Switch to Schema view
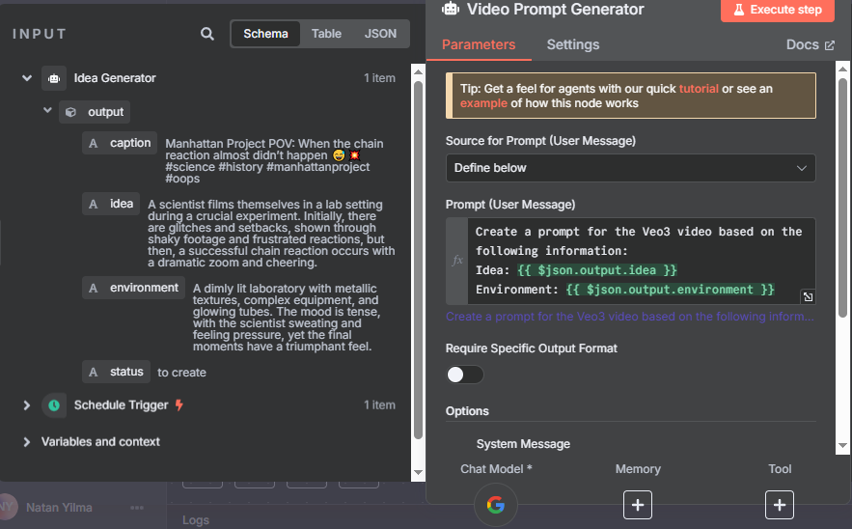The height and width of the screenshot is (529, 852). (x=265, y=34)
